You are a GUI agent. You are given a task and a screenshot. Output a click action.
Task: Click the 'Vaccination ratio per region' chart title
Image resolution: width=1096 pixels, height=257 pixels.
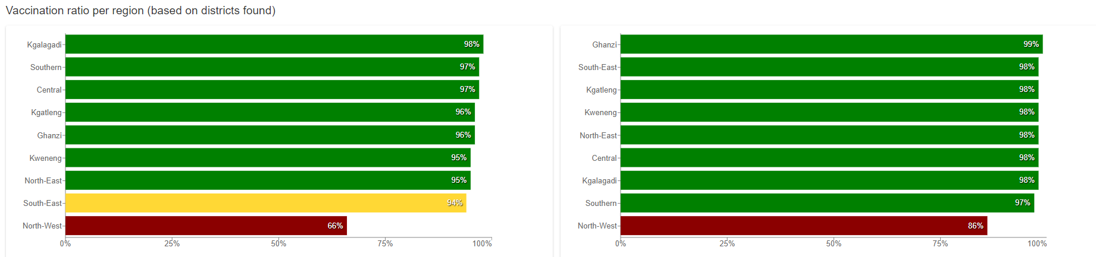(140, 11)
